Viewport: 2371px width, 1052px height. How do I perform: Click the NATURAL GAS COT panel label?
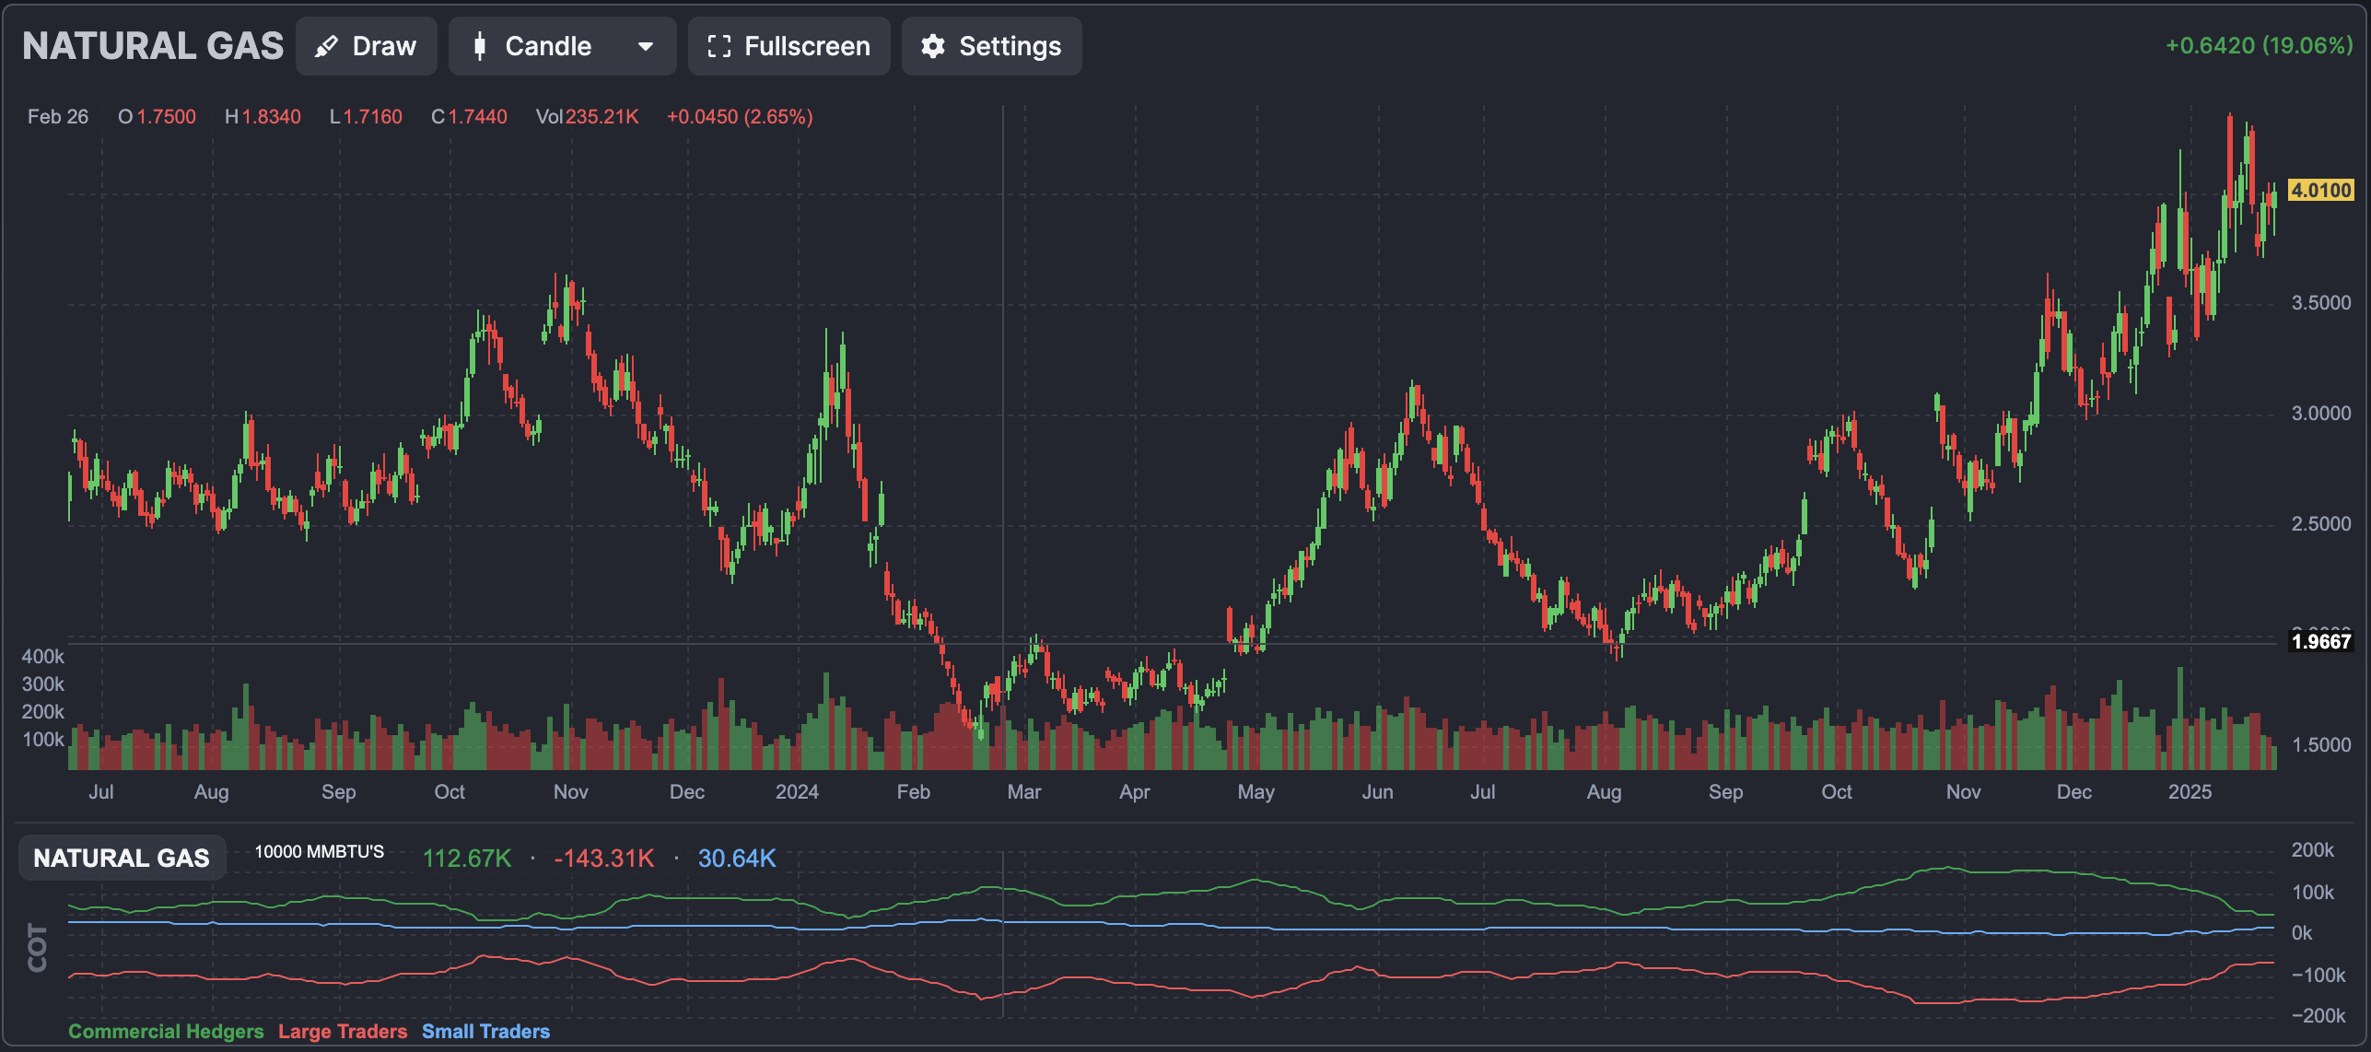click(122, 859)
